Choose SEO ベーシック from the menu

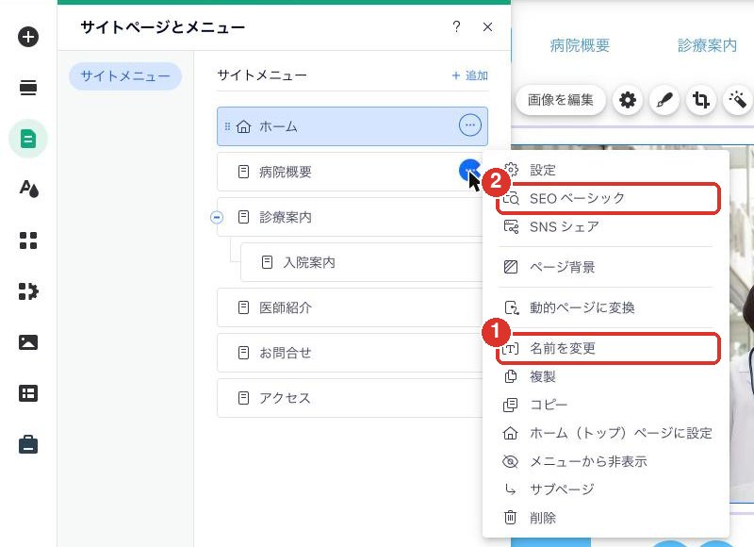click(x=608, y=198)
